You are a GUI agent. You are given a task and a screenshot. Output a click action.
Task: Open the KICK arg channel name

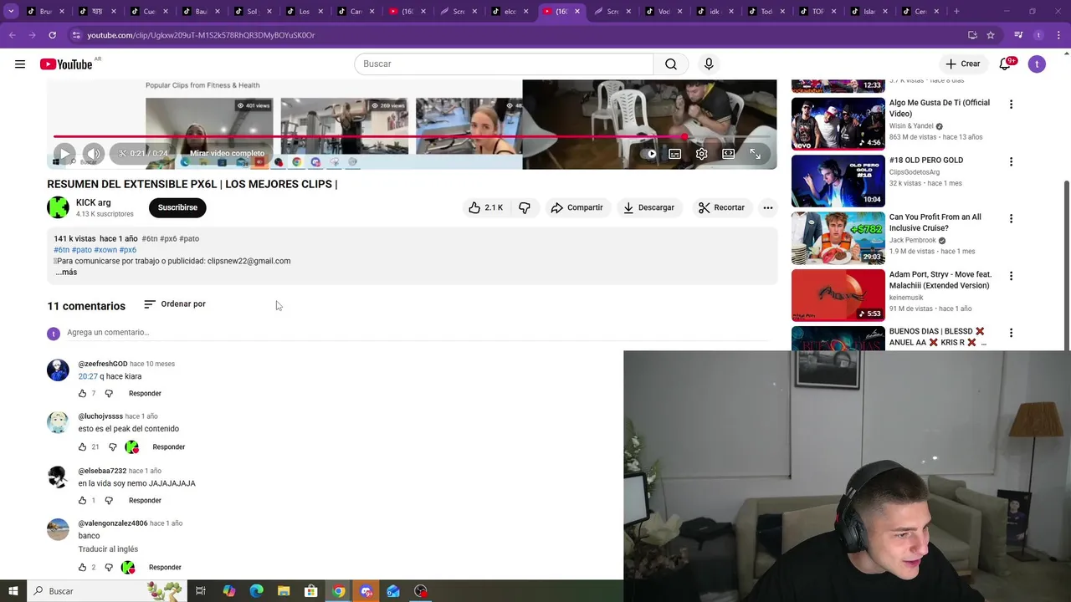(93, 202)
